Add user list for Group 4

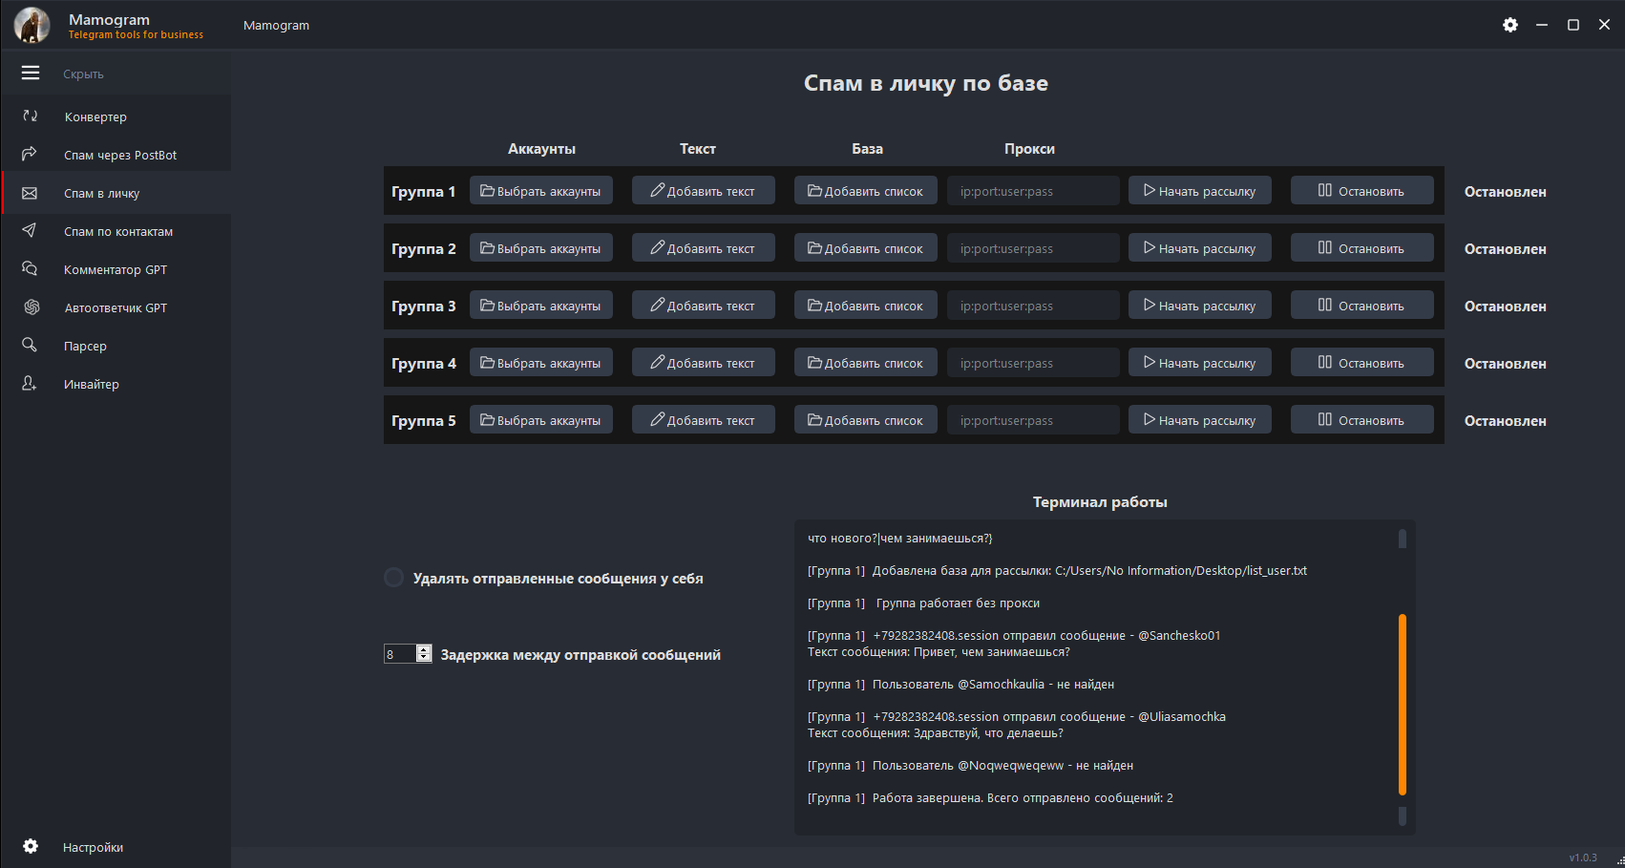point(865,363)
